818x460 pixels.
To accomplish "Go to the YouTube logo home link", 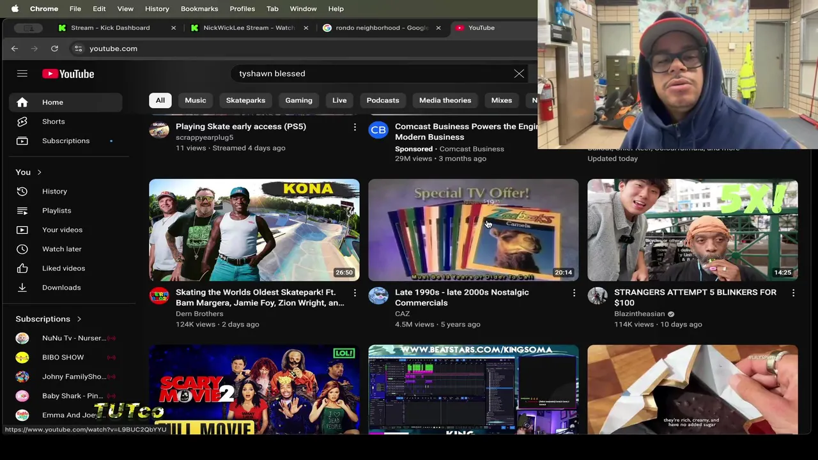I will [x=68, y=73].
